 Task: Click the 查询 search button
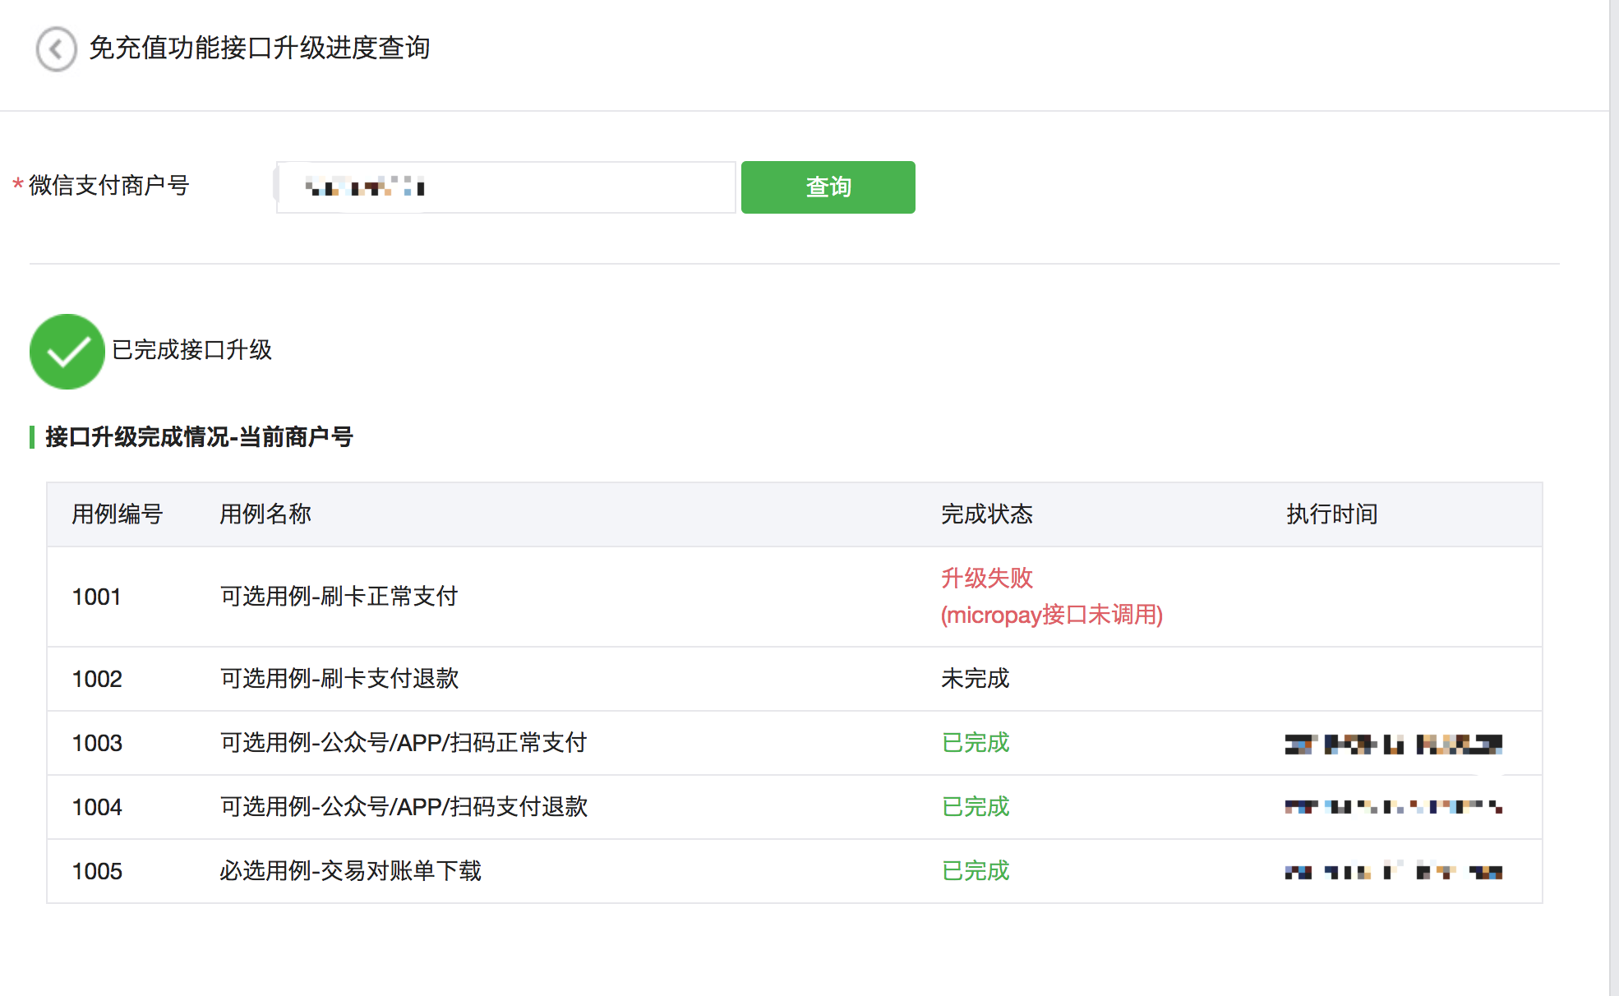coord(828,187)
